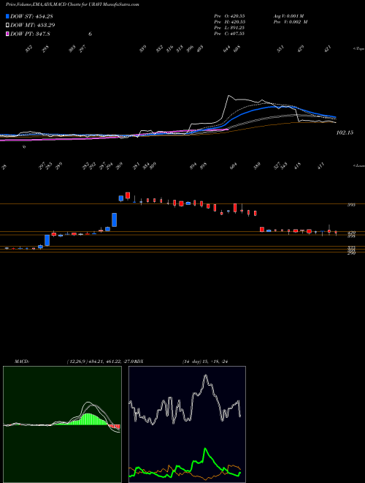365x483 pixels.
Task: Click the 'Pre V: 0.002 M' value
Action: coord(291,22)
